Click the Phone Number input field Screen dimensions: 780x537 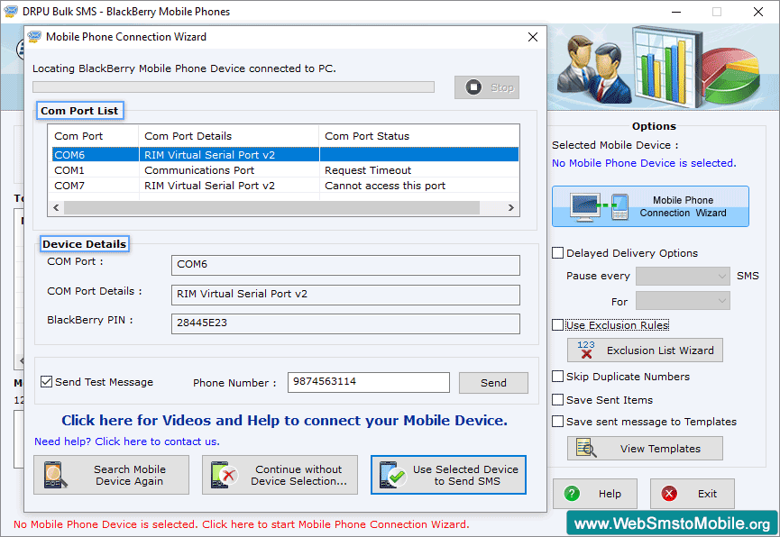368,382
